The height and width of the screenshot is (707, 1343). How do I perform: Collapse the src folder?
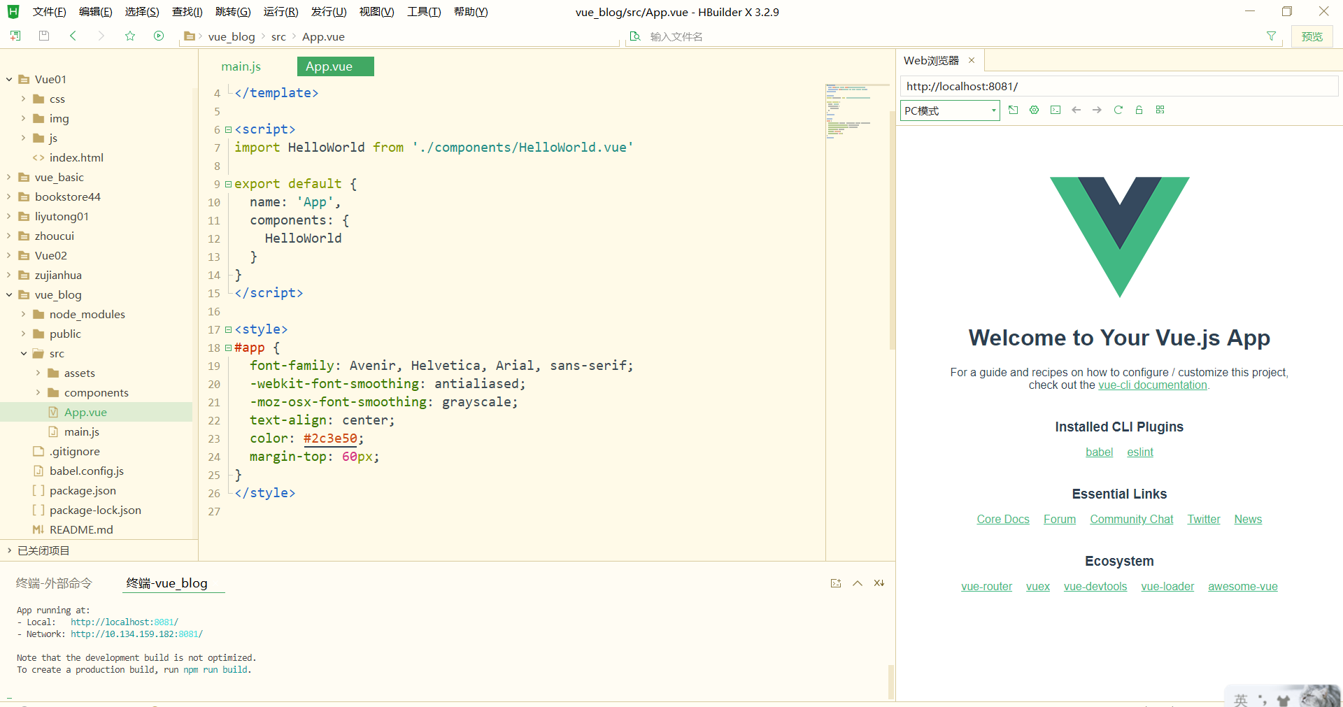(24, 353)
